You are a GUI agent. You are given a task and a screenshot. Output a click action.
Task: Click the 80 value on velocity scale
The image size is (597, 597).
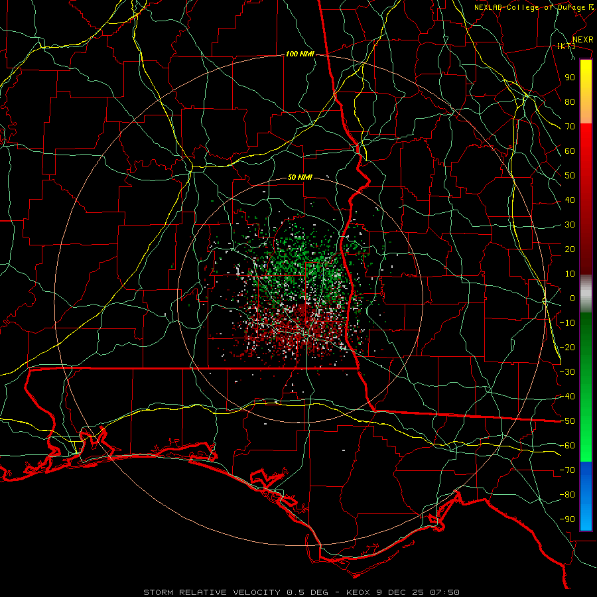pos(570,102)
